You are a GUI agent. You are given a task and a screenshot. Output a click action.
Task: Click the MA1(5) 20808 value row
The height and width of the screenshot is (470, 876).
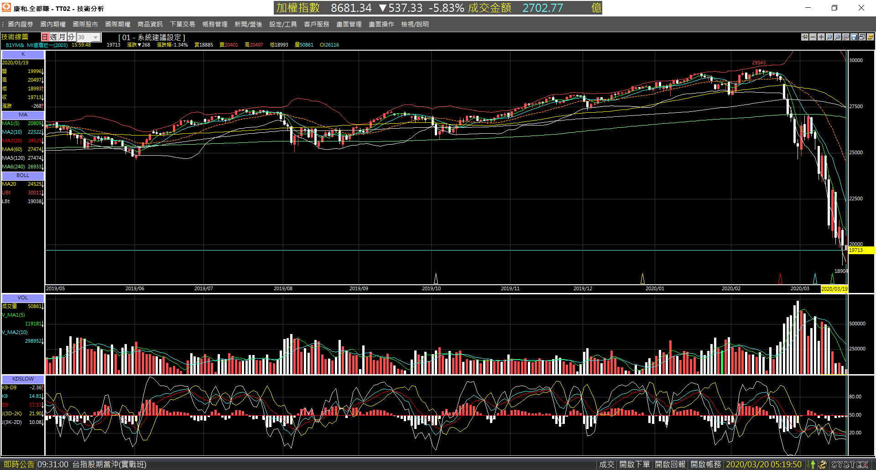tap(22, 123)
